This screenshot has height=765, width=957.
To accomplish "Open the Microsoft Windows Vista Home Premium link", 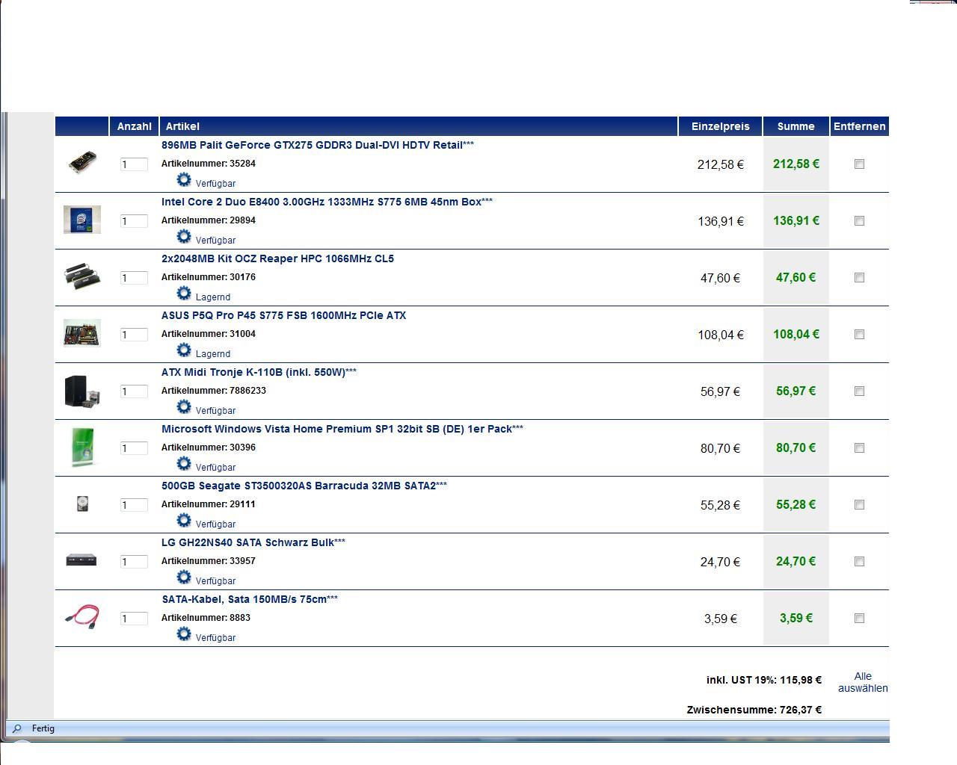I will (x=342, y=429).
